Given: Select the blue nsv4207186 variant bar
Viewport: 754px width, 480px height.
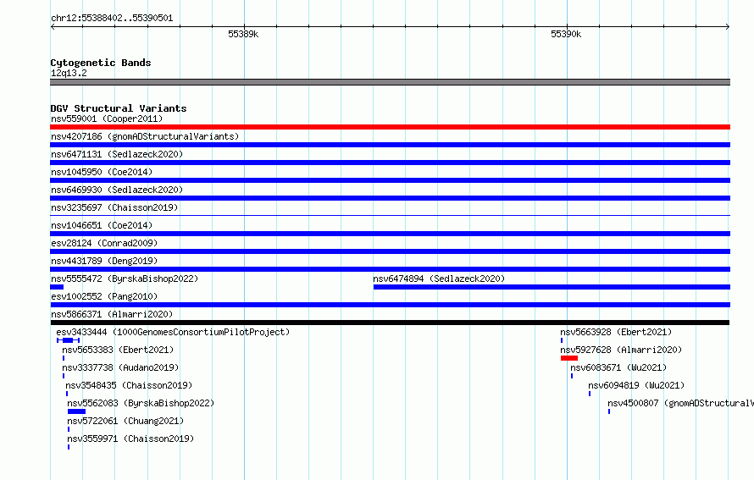Looking at the screenshot, I should click(390, 145).
